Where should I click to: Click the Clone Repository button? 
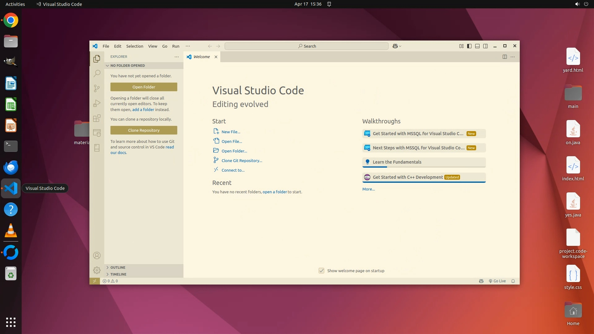(x=144, y=130)
